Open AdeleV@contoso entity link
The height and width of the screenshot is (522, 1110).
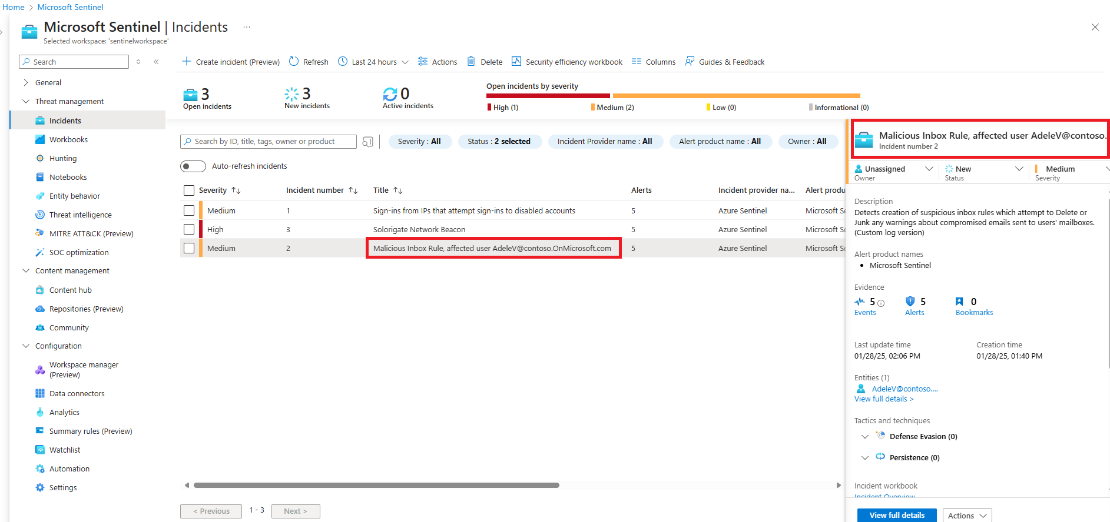tap(904, 389)
